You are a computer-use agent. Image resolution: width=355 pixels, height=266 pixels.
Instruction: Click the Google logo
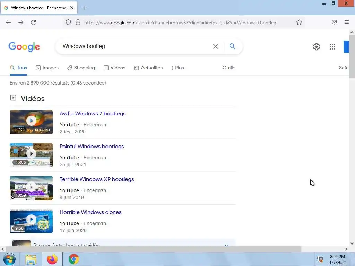pyautogui.click(x=24, y=47)
